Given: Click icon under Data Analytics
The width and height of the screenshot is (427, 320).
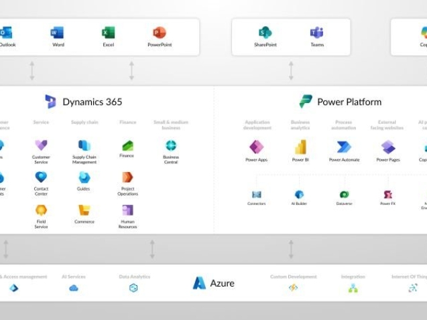Looking at the screenshot, I should 133,288.
